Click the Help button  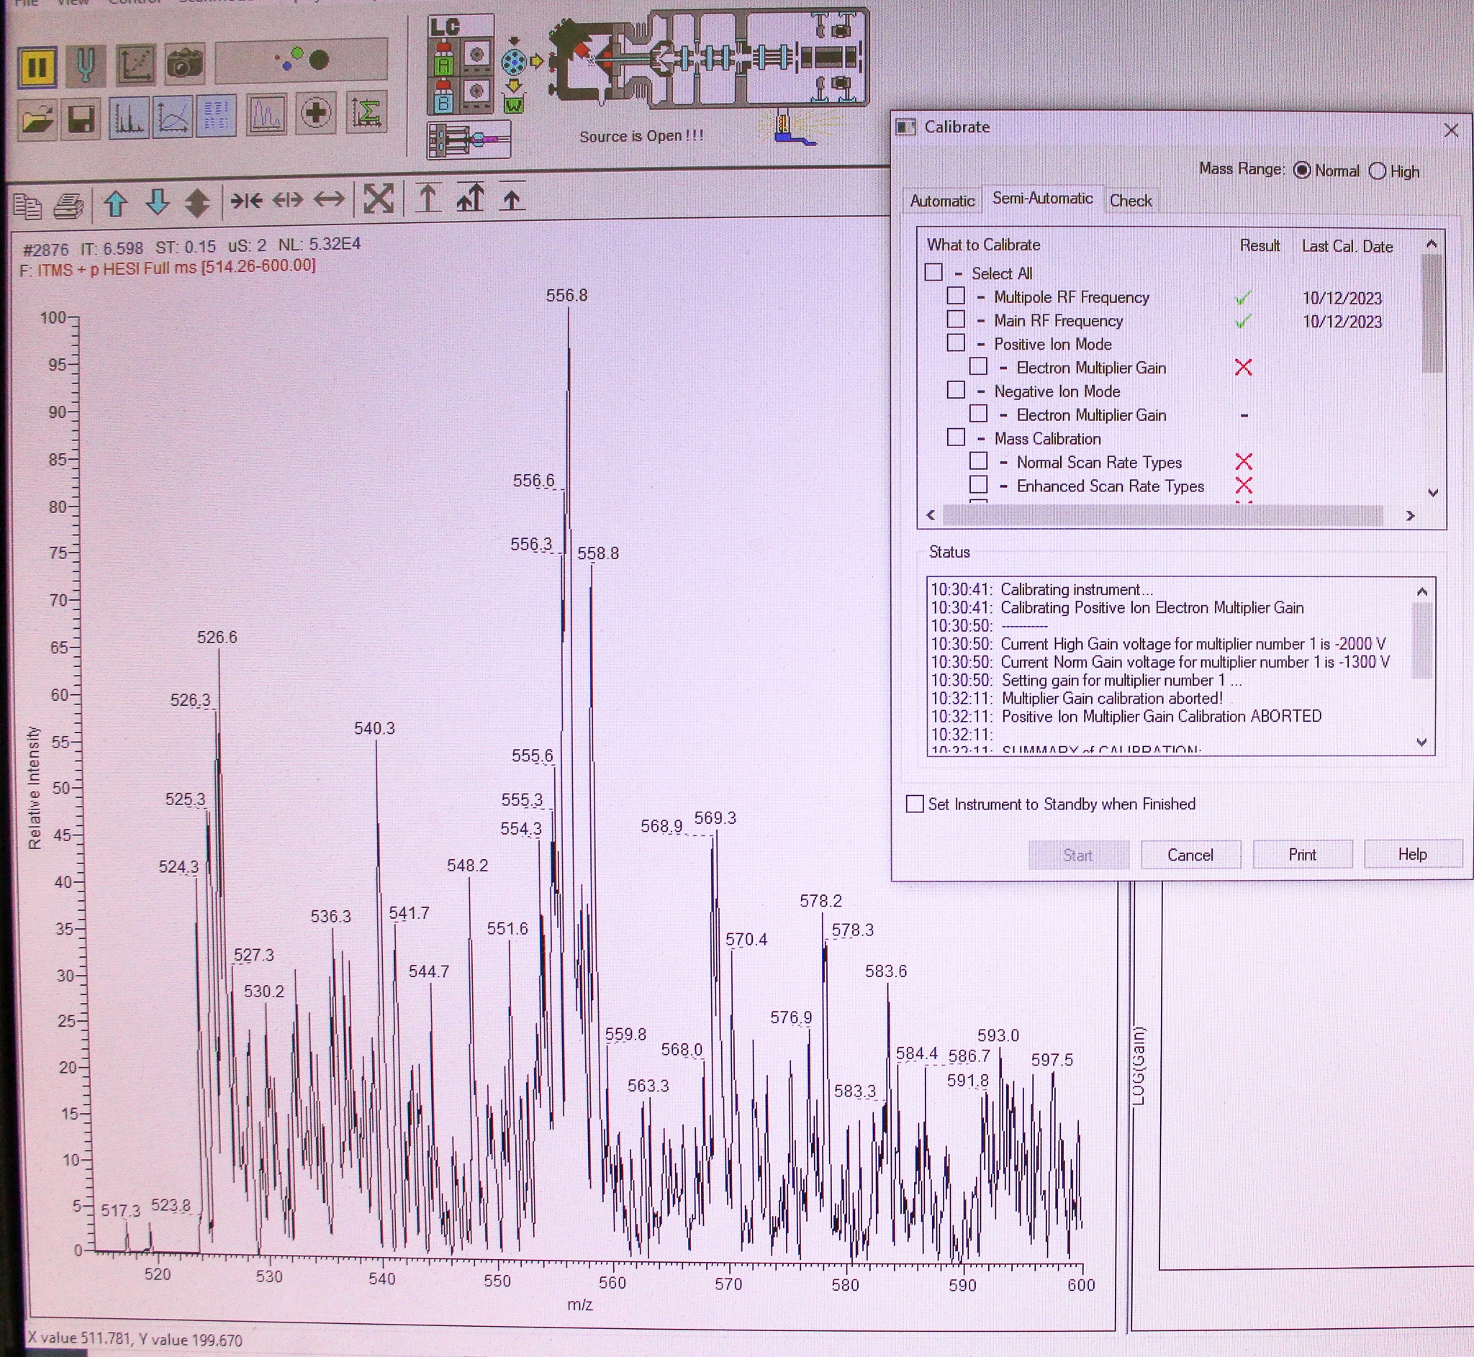pos(1412,854)
